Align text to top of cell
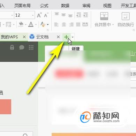This screenshot has width=136, height=136. [x=56, y=14]
